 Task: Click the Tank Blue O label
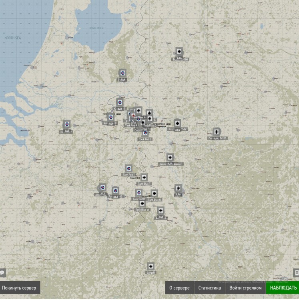point(155,200)
